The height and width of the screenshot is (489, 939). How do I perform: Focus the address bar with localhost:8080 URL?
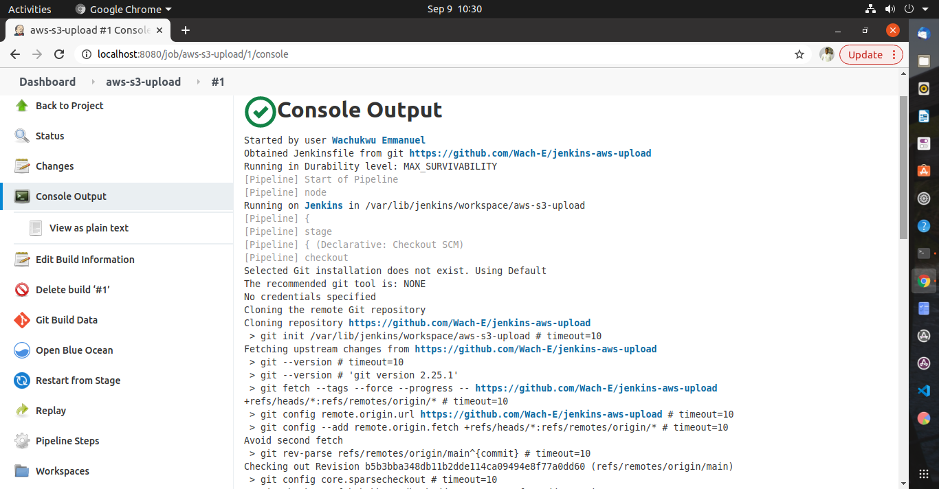[440, 54]
